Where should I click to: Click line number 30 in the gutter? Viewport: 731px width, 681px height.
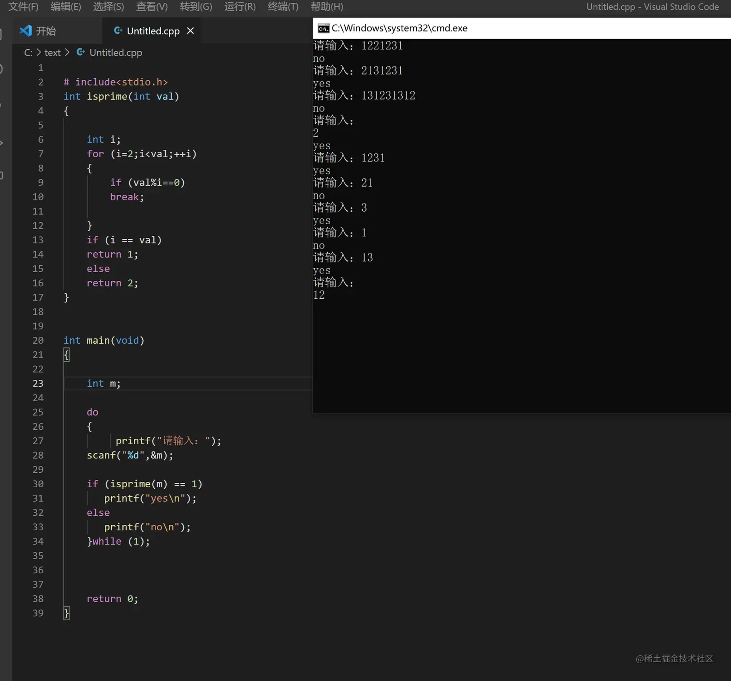point(38,484)
